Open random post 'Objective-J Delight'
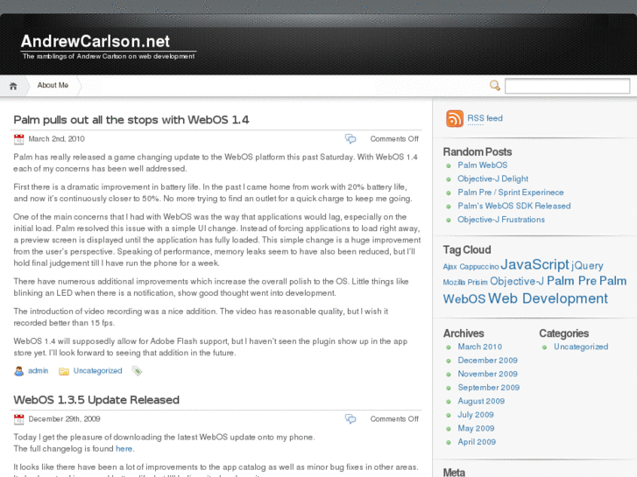 [x=492, y=179]
